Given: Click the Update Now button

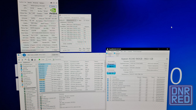Looking at the screenshot, I should [x=55, y=55].
